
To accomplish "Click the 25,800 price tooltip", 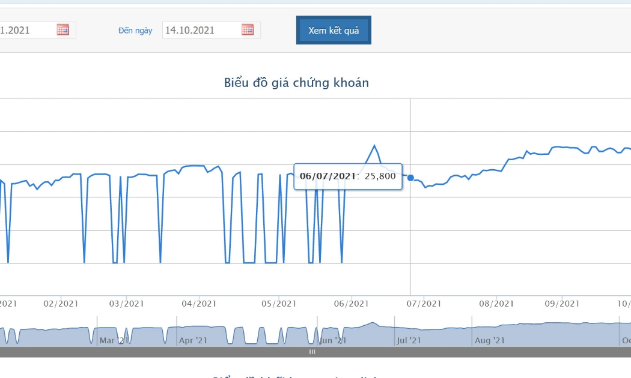I will (348, 176).
